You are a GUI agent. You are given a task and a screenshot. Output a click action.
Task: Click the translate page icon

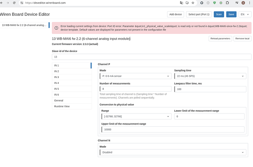[181, 3]
